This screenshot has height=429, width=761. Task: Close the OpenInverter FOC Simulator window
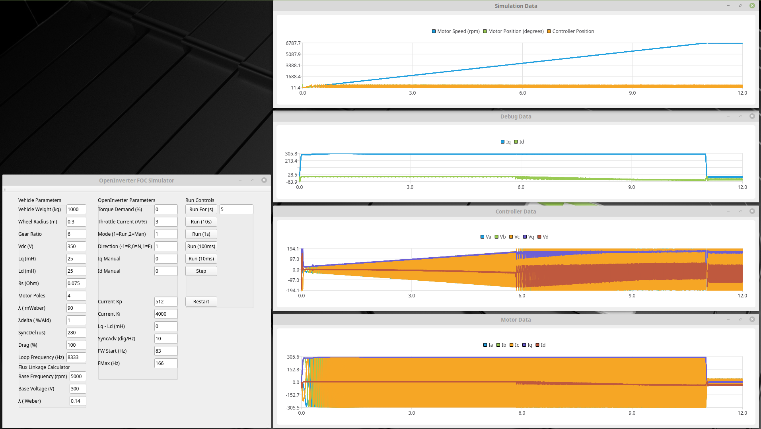pyautogui.click(x=264, y=181)
